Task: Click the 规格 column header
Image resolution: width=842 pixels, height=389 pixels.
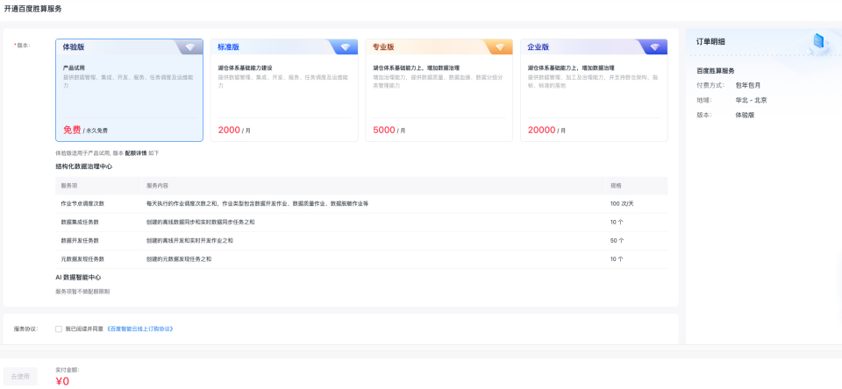Action: pyautogui.click(x=616, y=186)
